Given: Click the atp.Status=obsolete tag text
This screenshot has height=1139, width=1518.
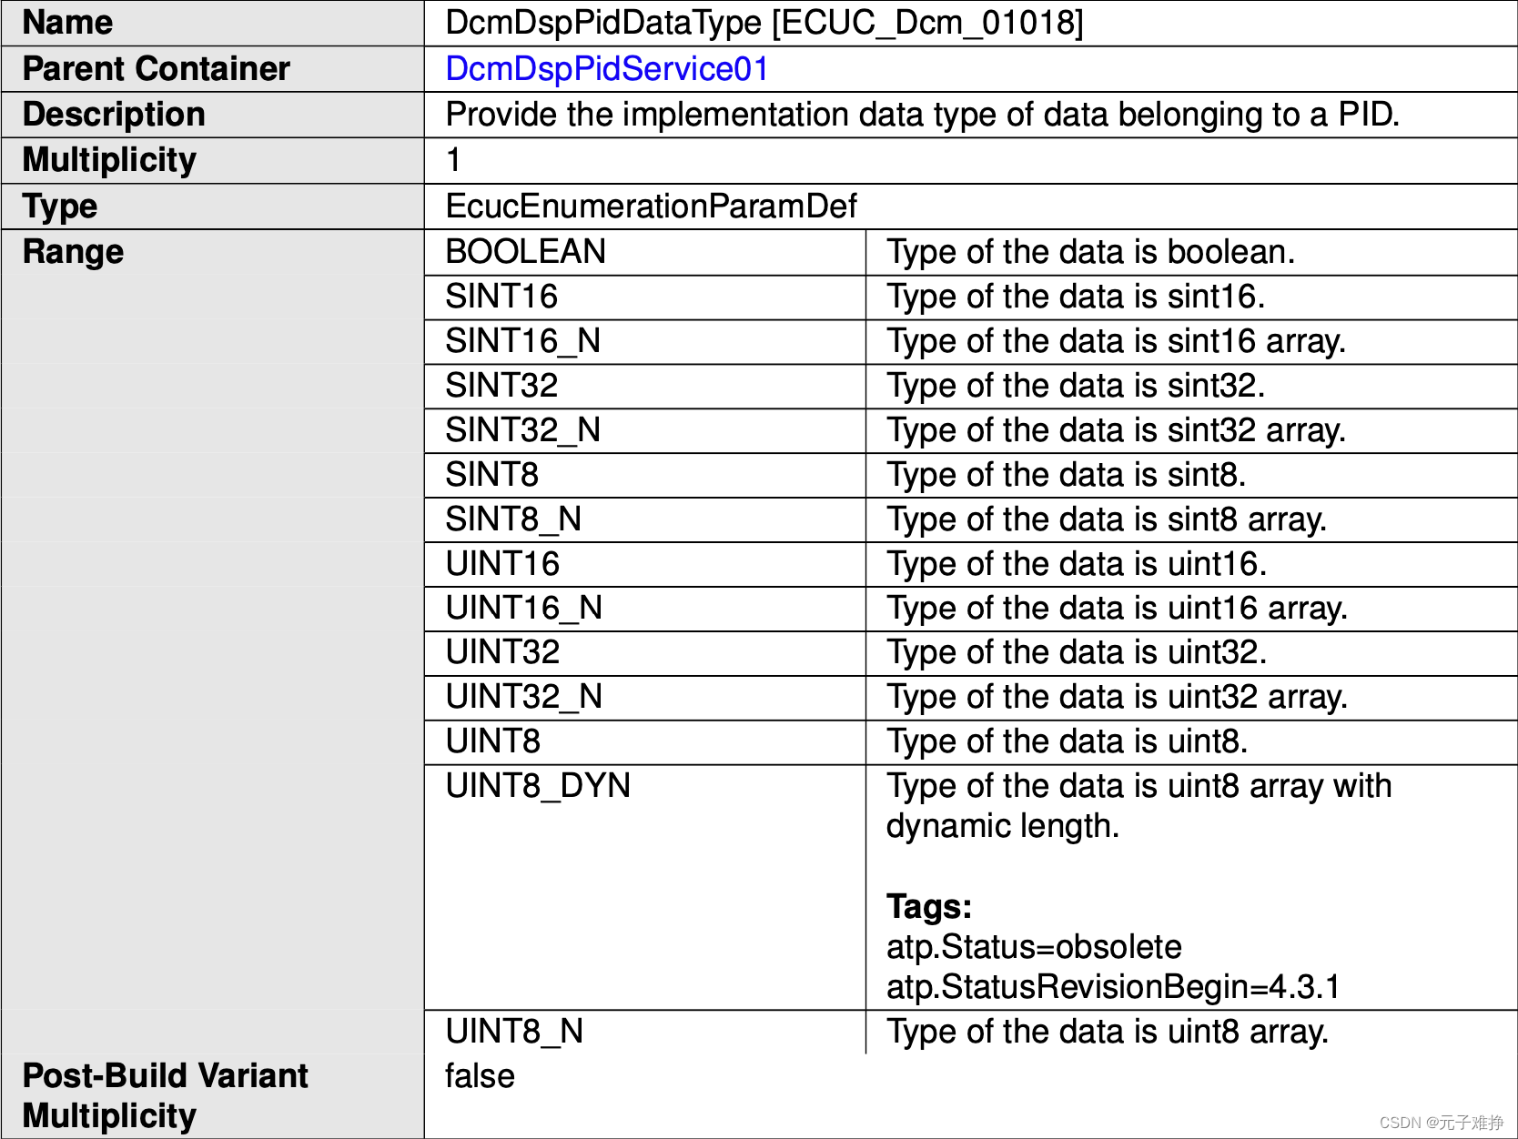Looking at the screenshot, I should [x=1034, y=947].
